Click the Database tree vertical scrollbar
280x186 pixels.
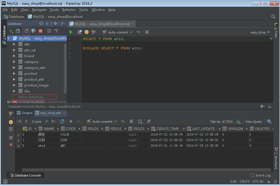pyautogui.click(x=65, y=69)
